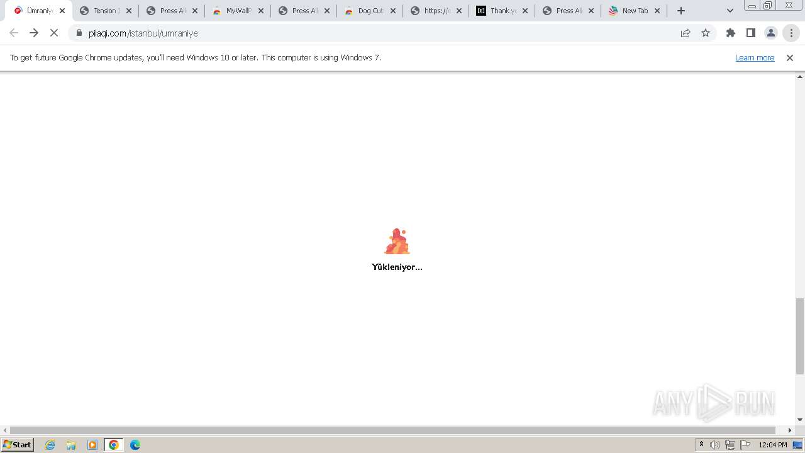Open Action Center flag icon
The width and height of the screenshot is (805, 453).
click(745, 445)
